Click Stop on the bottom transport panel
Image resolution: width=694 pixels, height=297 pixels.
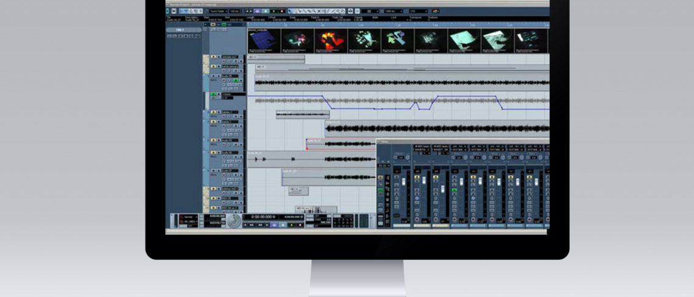pos(283,225)
